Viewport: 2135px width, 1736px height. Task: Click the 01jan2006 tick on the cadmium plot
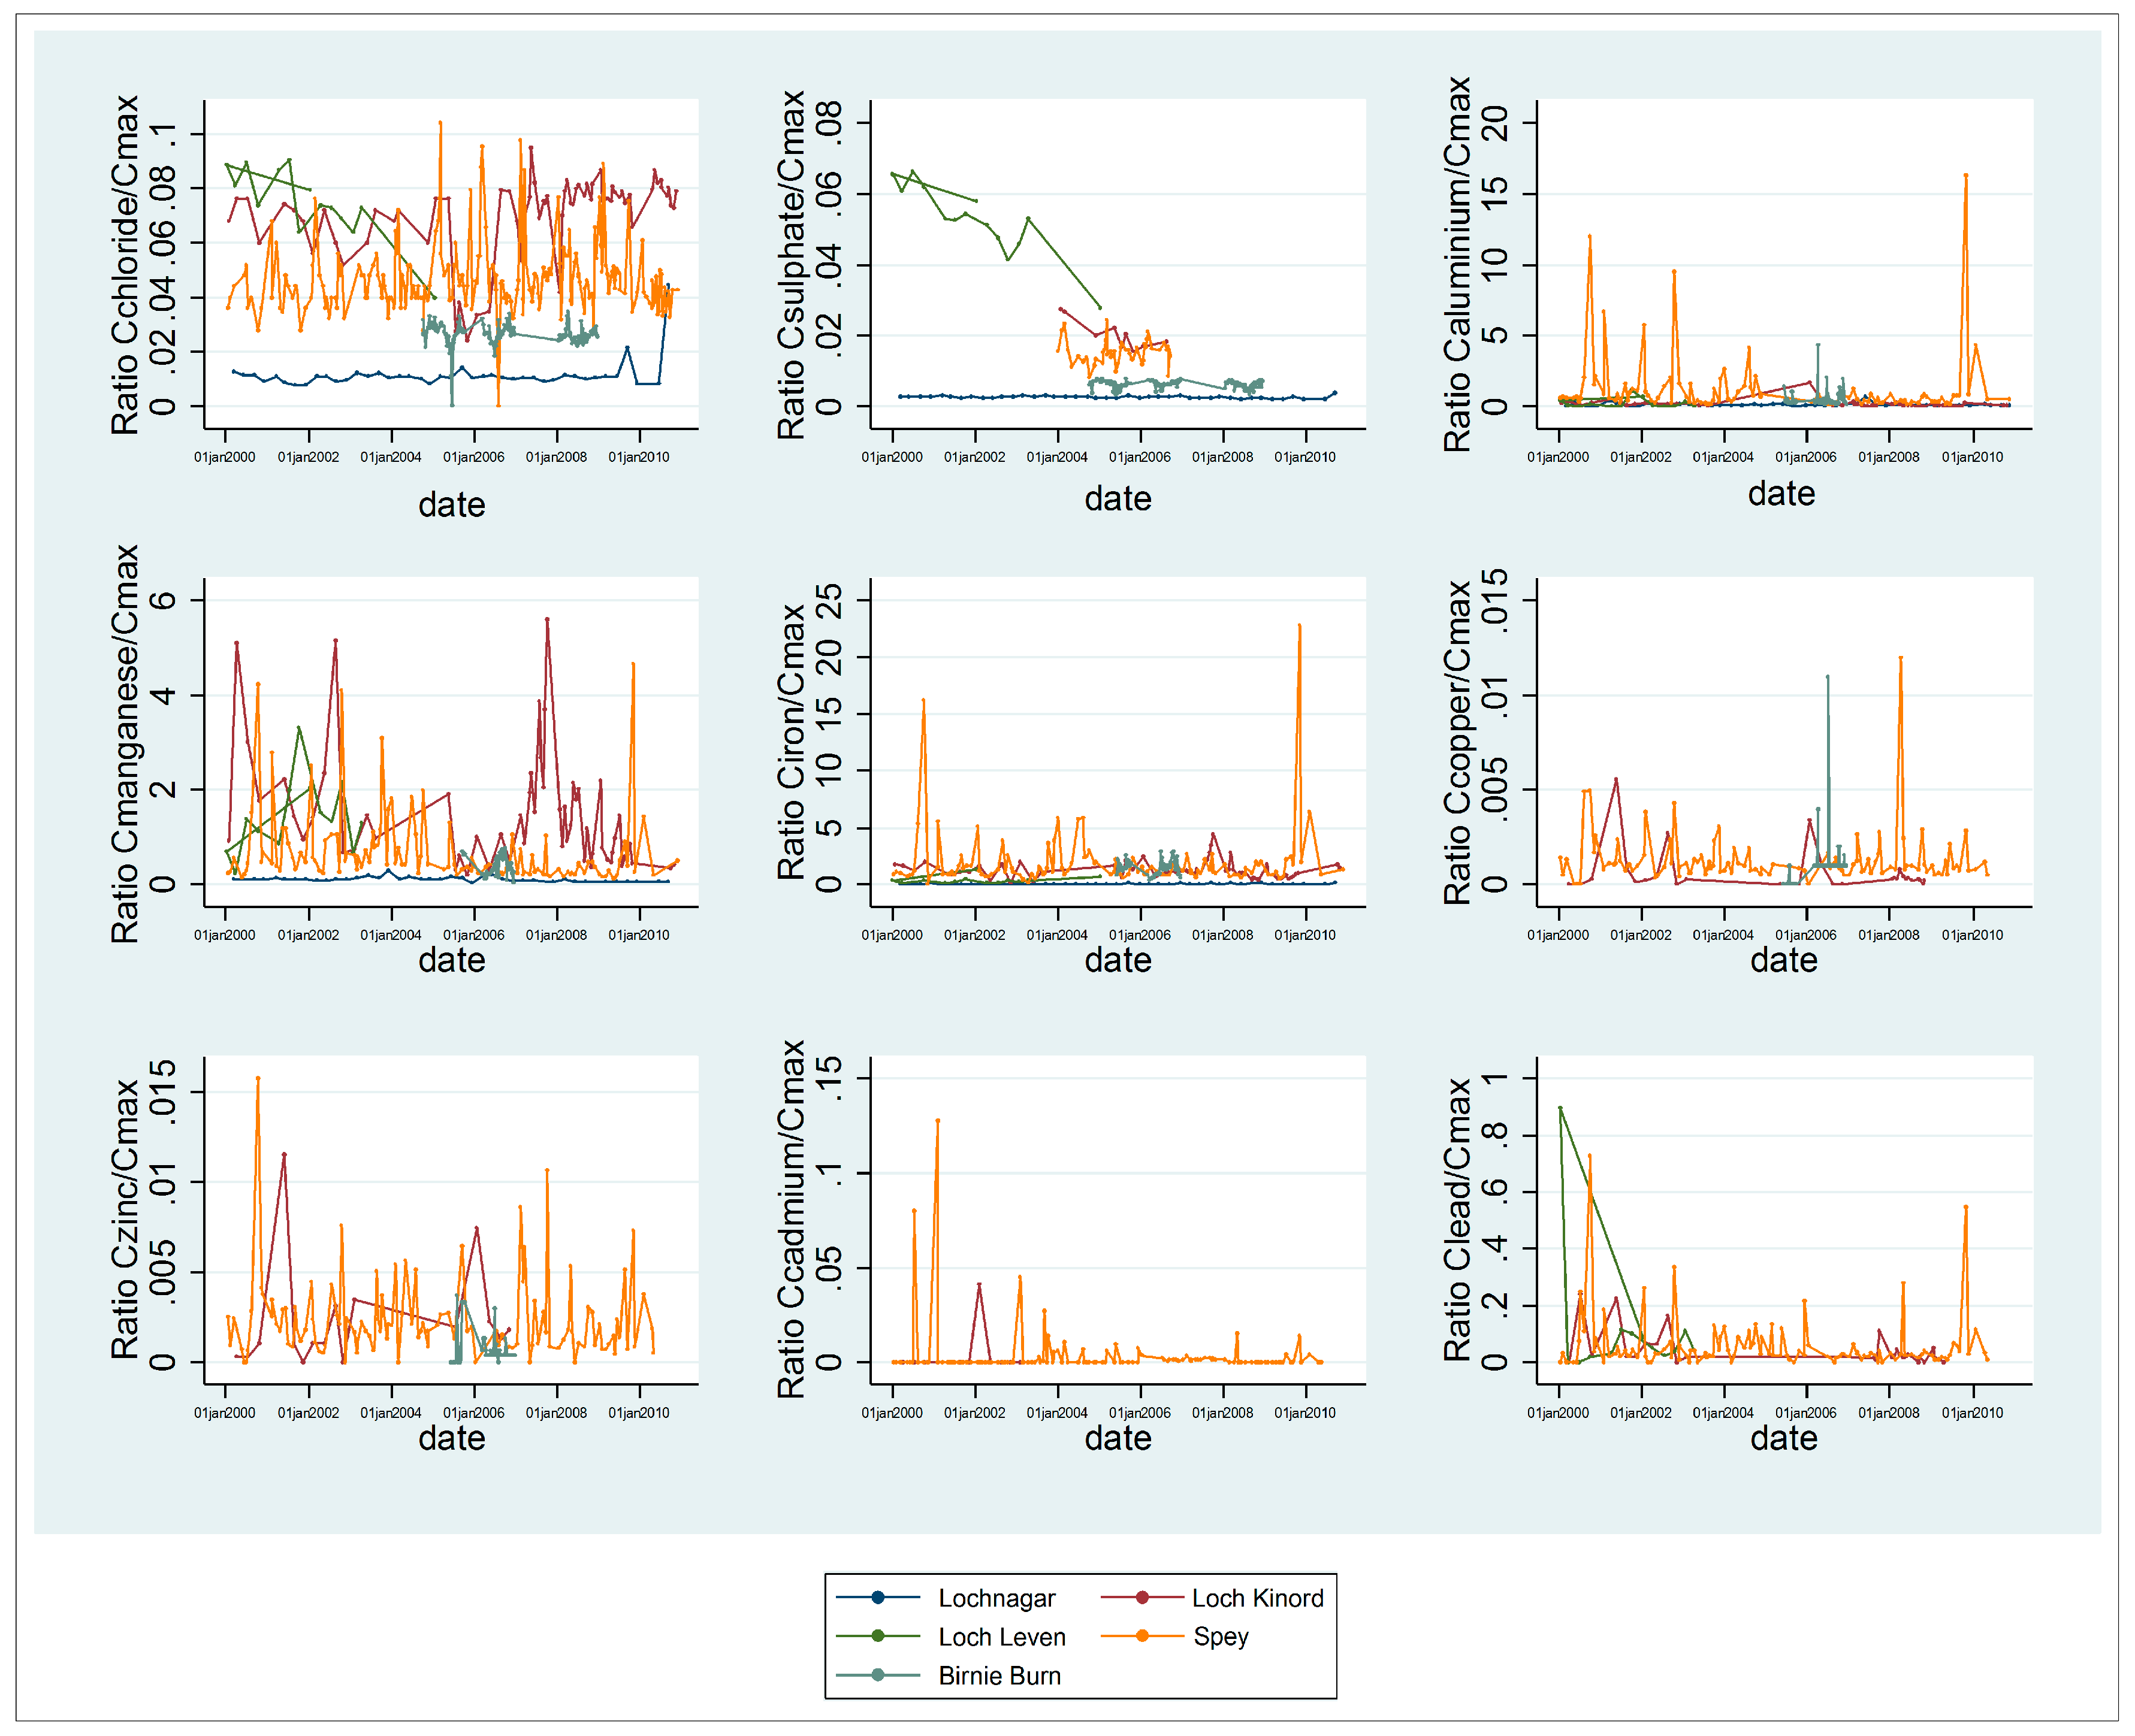tap(1140, 1413)
